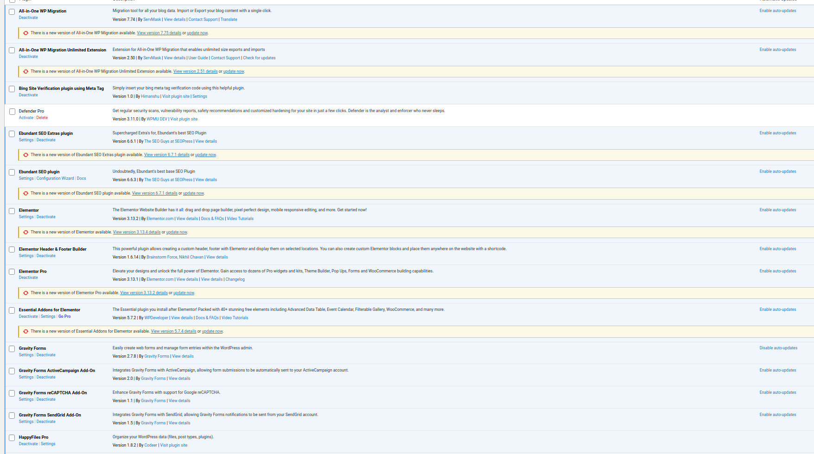The width and height of the screenshot is (814, 454).
Task: Select the Gravity Forms plugin checkbox
Action: coord(12,349)
